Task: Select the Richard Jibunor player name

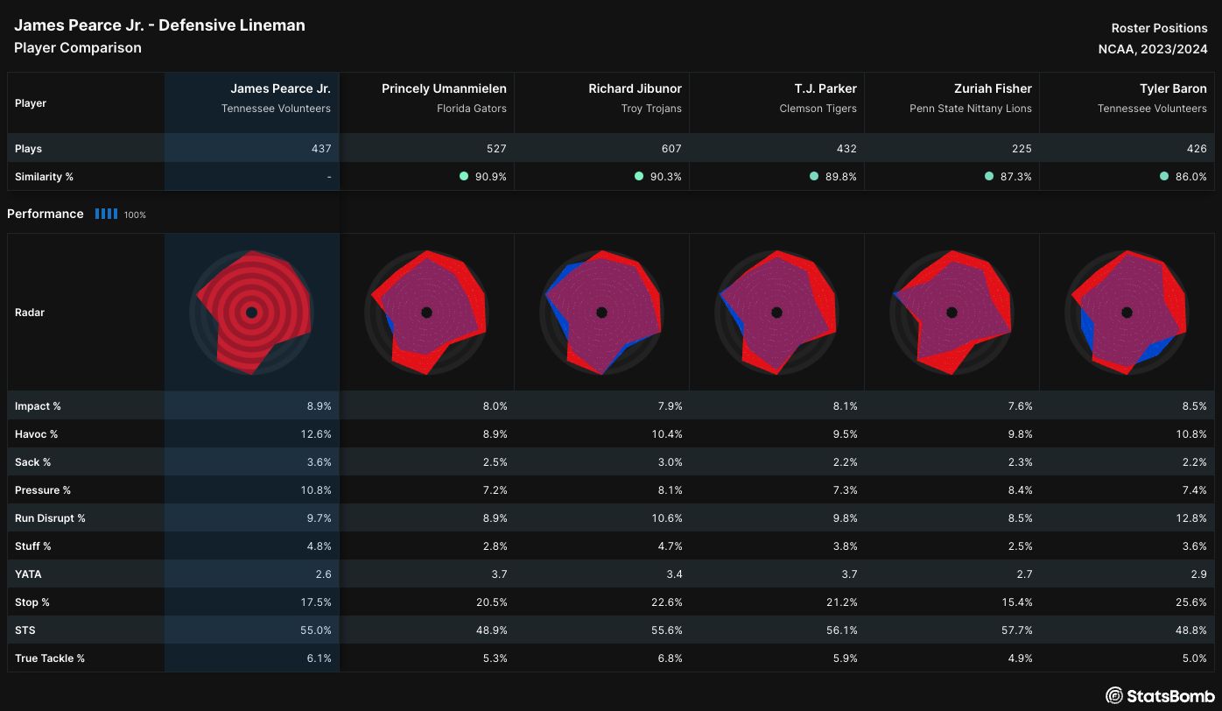Action: tap(635, 88)
